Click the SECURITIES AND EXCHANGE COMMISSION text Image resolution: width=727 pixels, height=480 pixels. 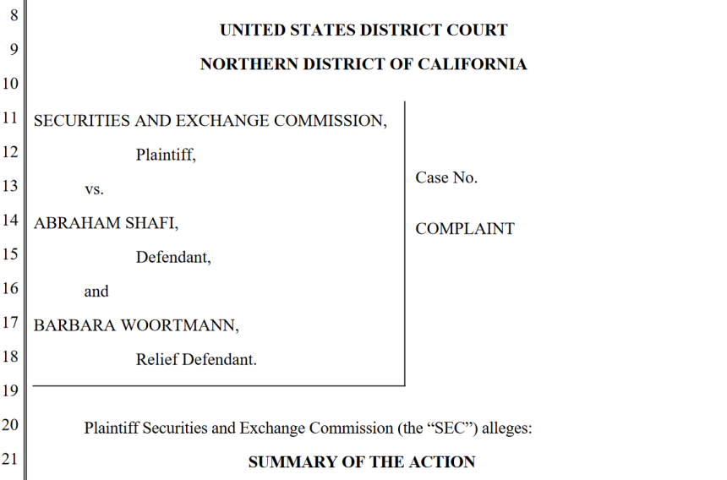pos(210,121)
